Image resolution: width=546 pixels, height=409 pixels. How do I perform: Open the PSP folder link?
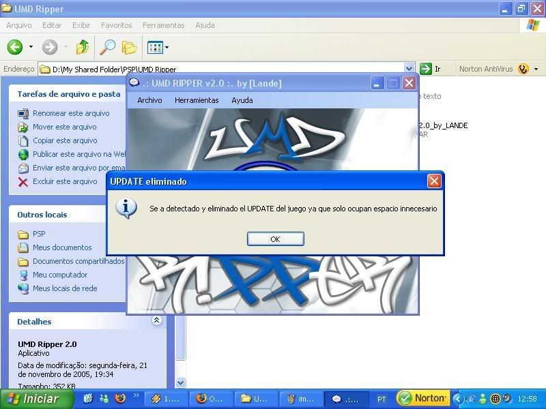pos(39,234)
